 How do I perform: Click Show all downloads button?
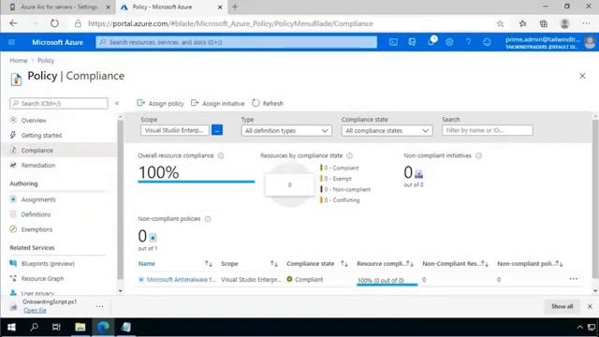562,306
